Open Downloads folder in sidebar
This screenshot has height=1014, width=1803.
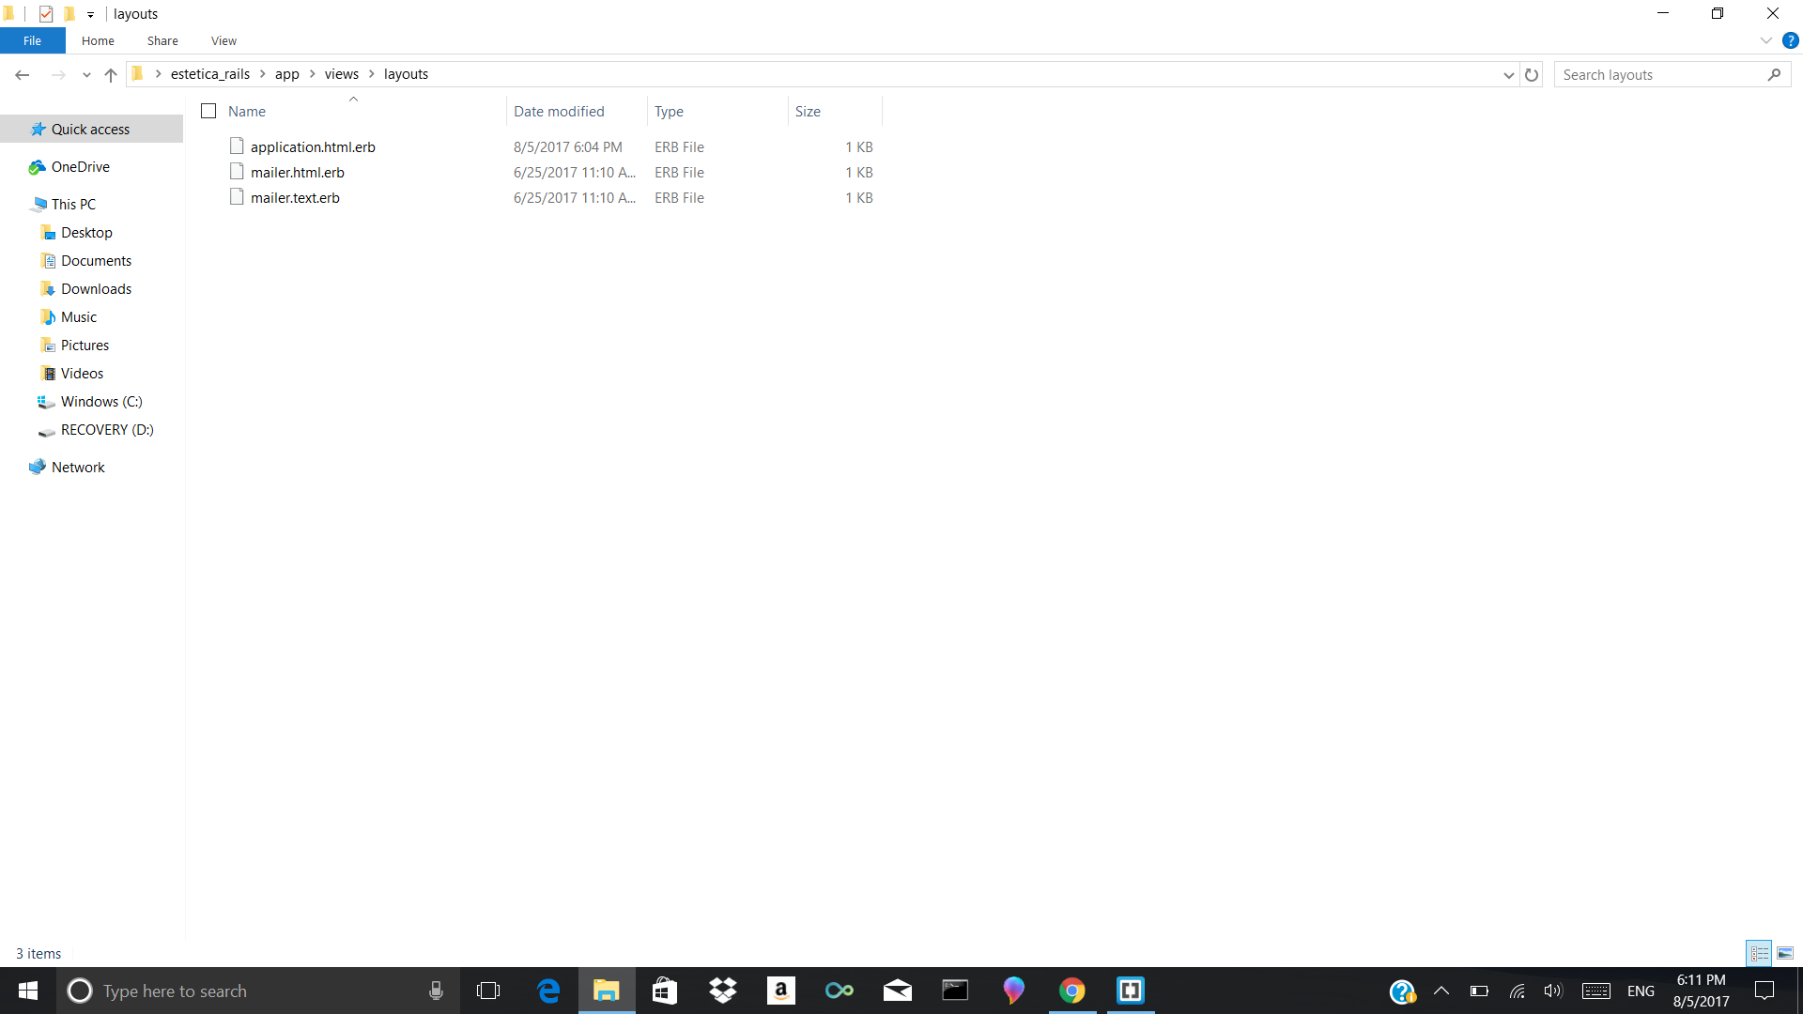click(96, 288)
